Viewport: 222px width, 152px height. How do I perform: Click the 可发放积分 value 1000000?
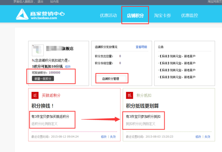pyautogui.click(x=54, y=73)
